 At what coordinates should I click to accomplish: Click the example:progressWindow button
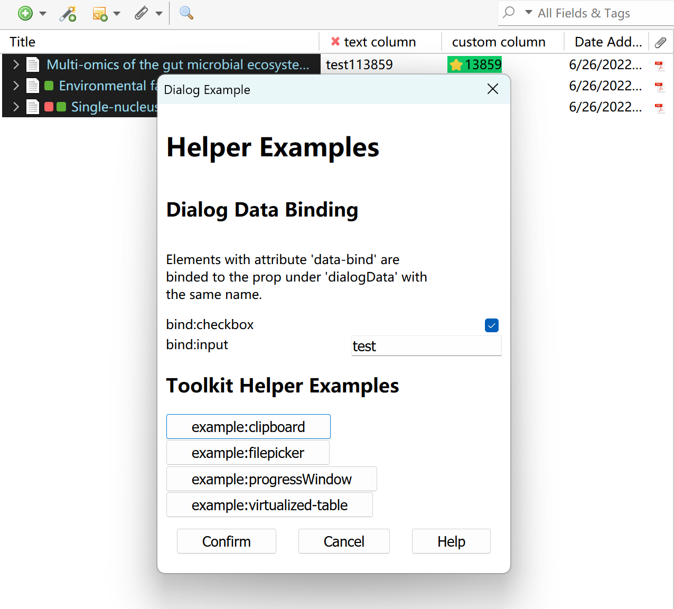coord(272,479)
